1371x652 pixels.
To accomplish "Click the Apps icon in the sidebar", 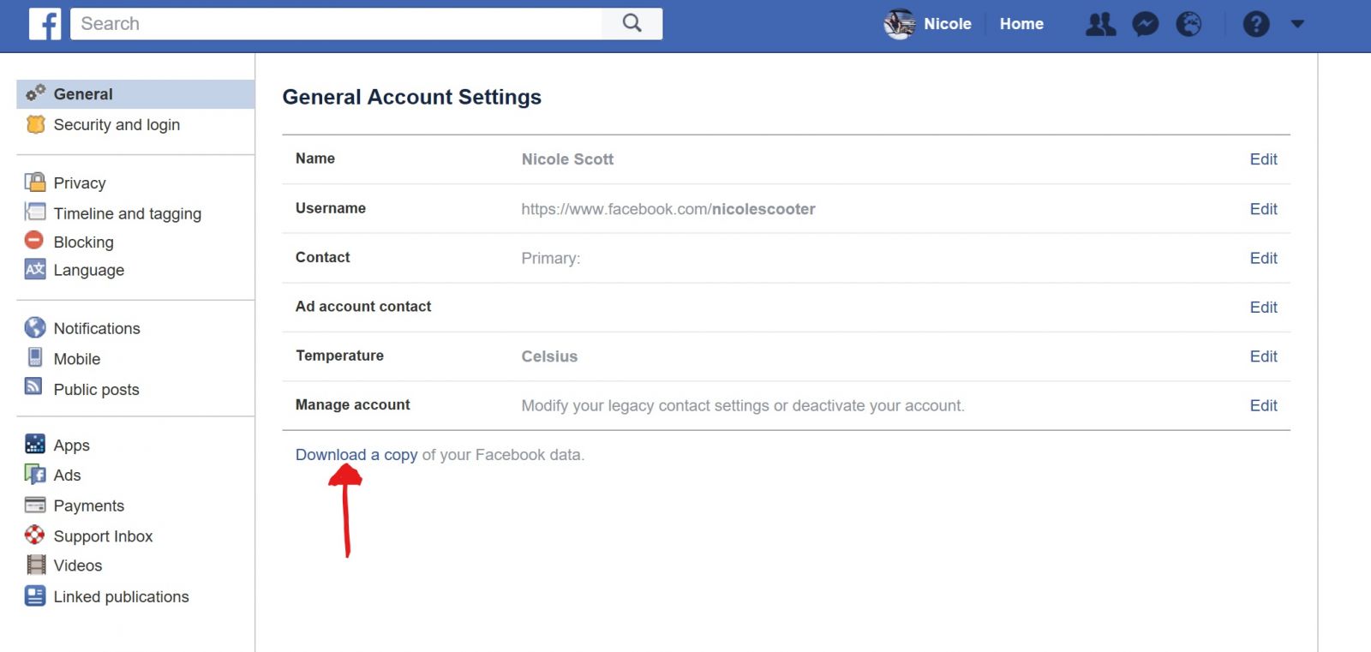I will pos(35,444).
